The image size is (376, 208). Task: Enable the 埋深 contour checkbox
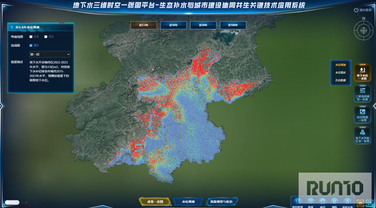[x=46, y=37]
